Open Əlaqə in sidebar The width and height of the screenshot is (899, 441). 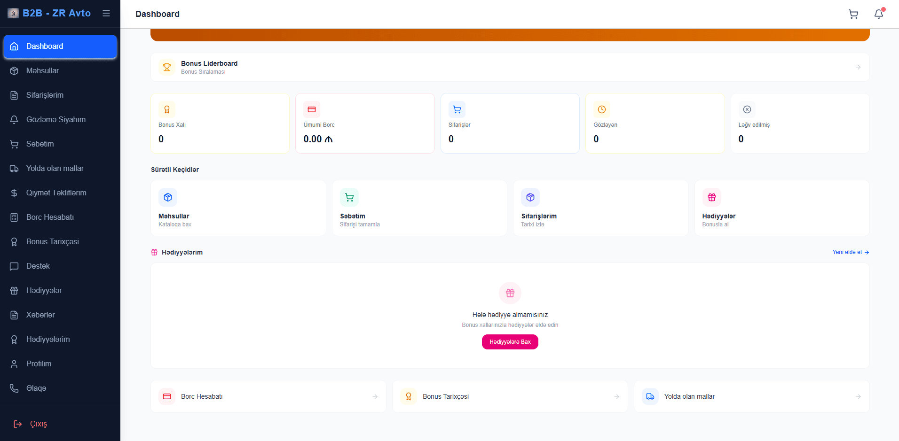tap(60, 388)
